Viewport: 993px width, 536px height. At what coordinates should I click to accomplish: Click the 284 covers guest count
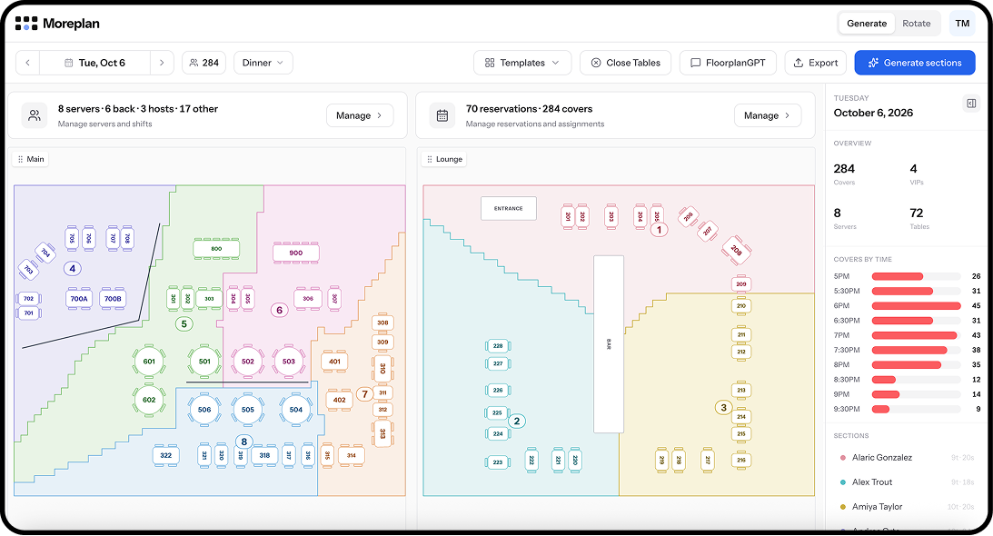[204, 63]
